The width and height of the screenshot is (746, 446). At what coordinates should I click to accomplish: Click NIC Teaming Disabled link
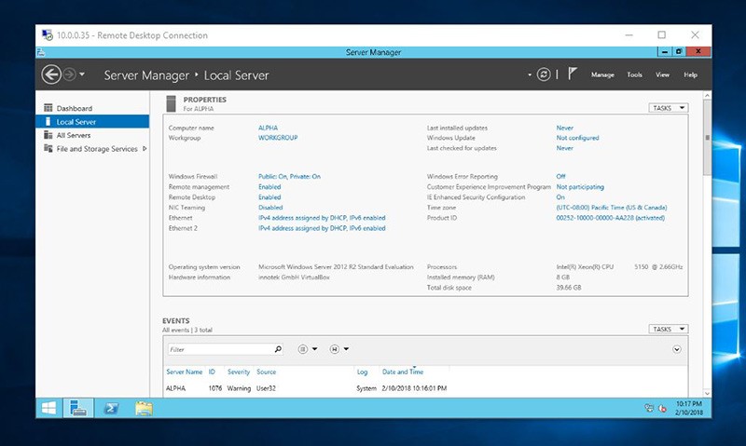[x=270, y=208]
